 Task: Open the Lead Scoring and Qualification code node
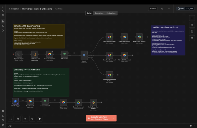35,54
